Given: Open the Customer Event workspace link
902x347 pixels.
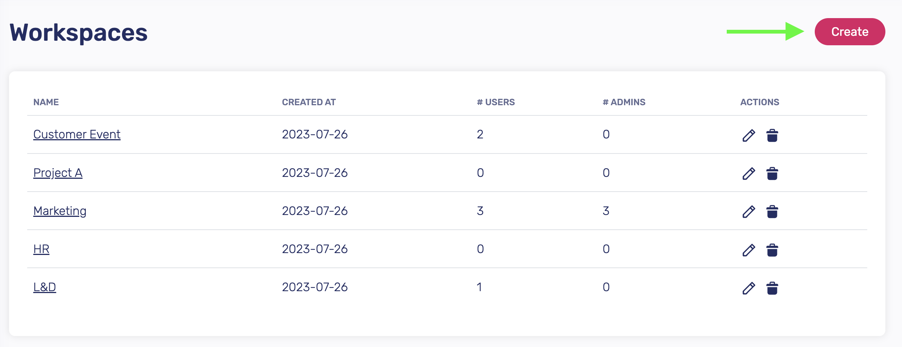Looking at the screenshot, I should tap(77, 135).
